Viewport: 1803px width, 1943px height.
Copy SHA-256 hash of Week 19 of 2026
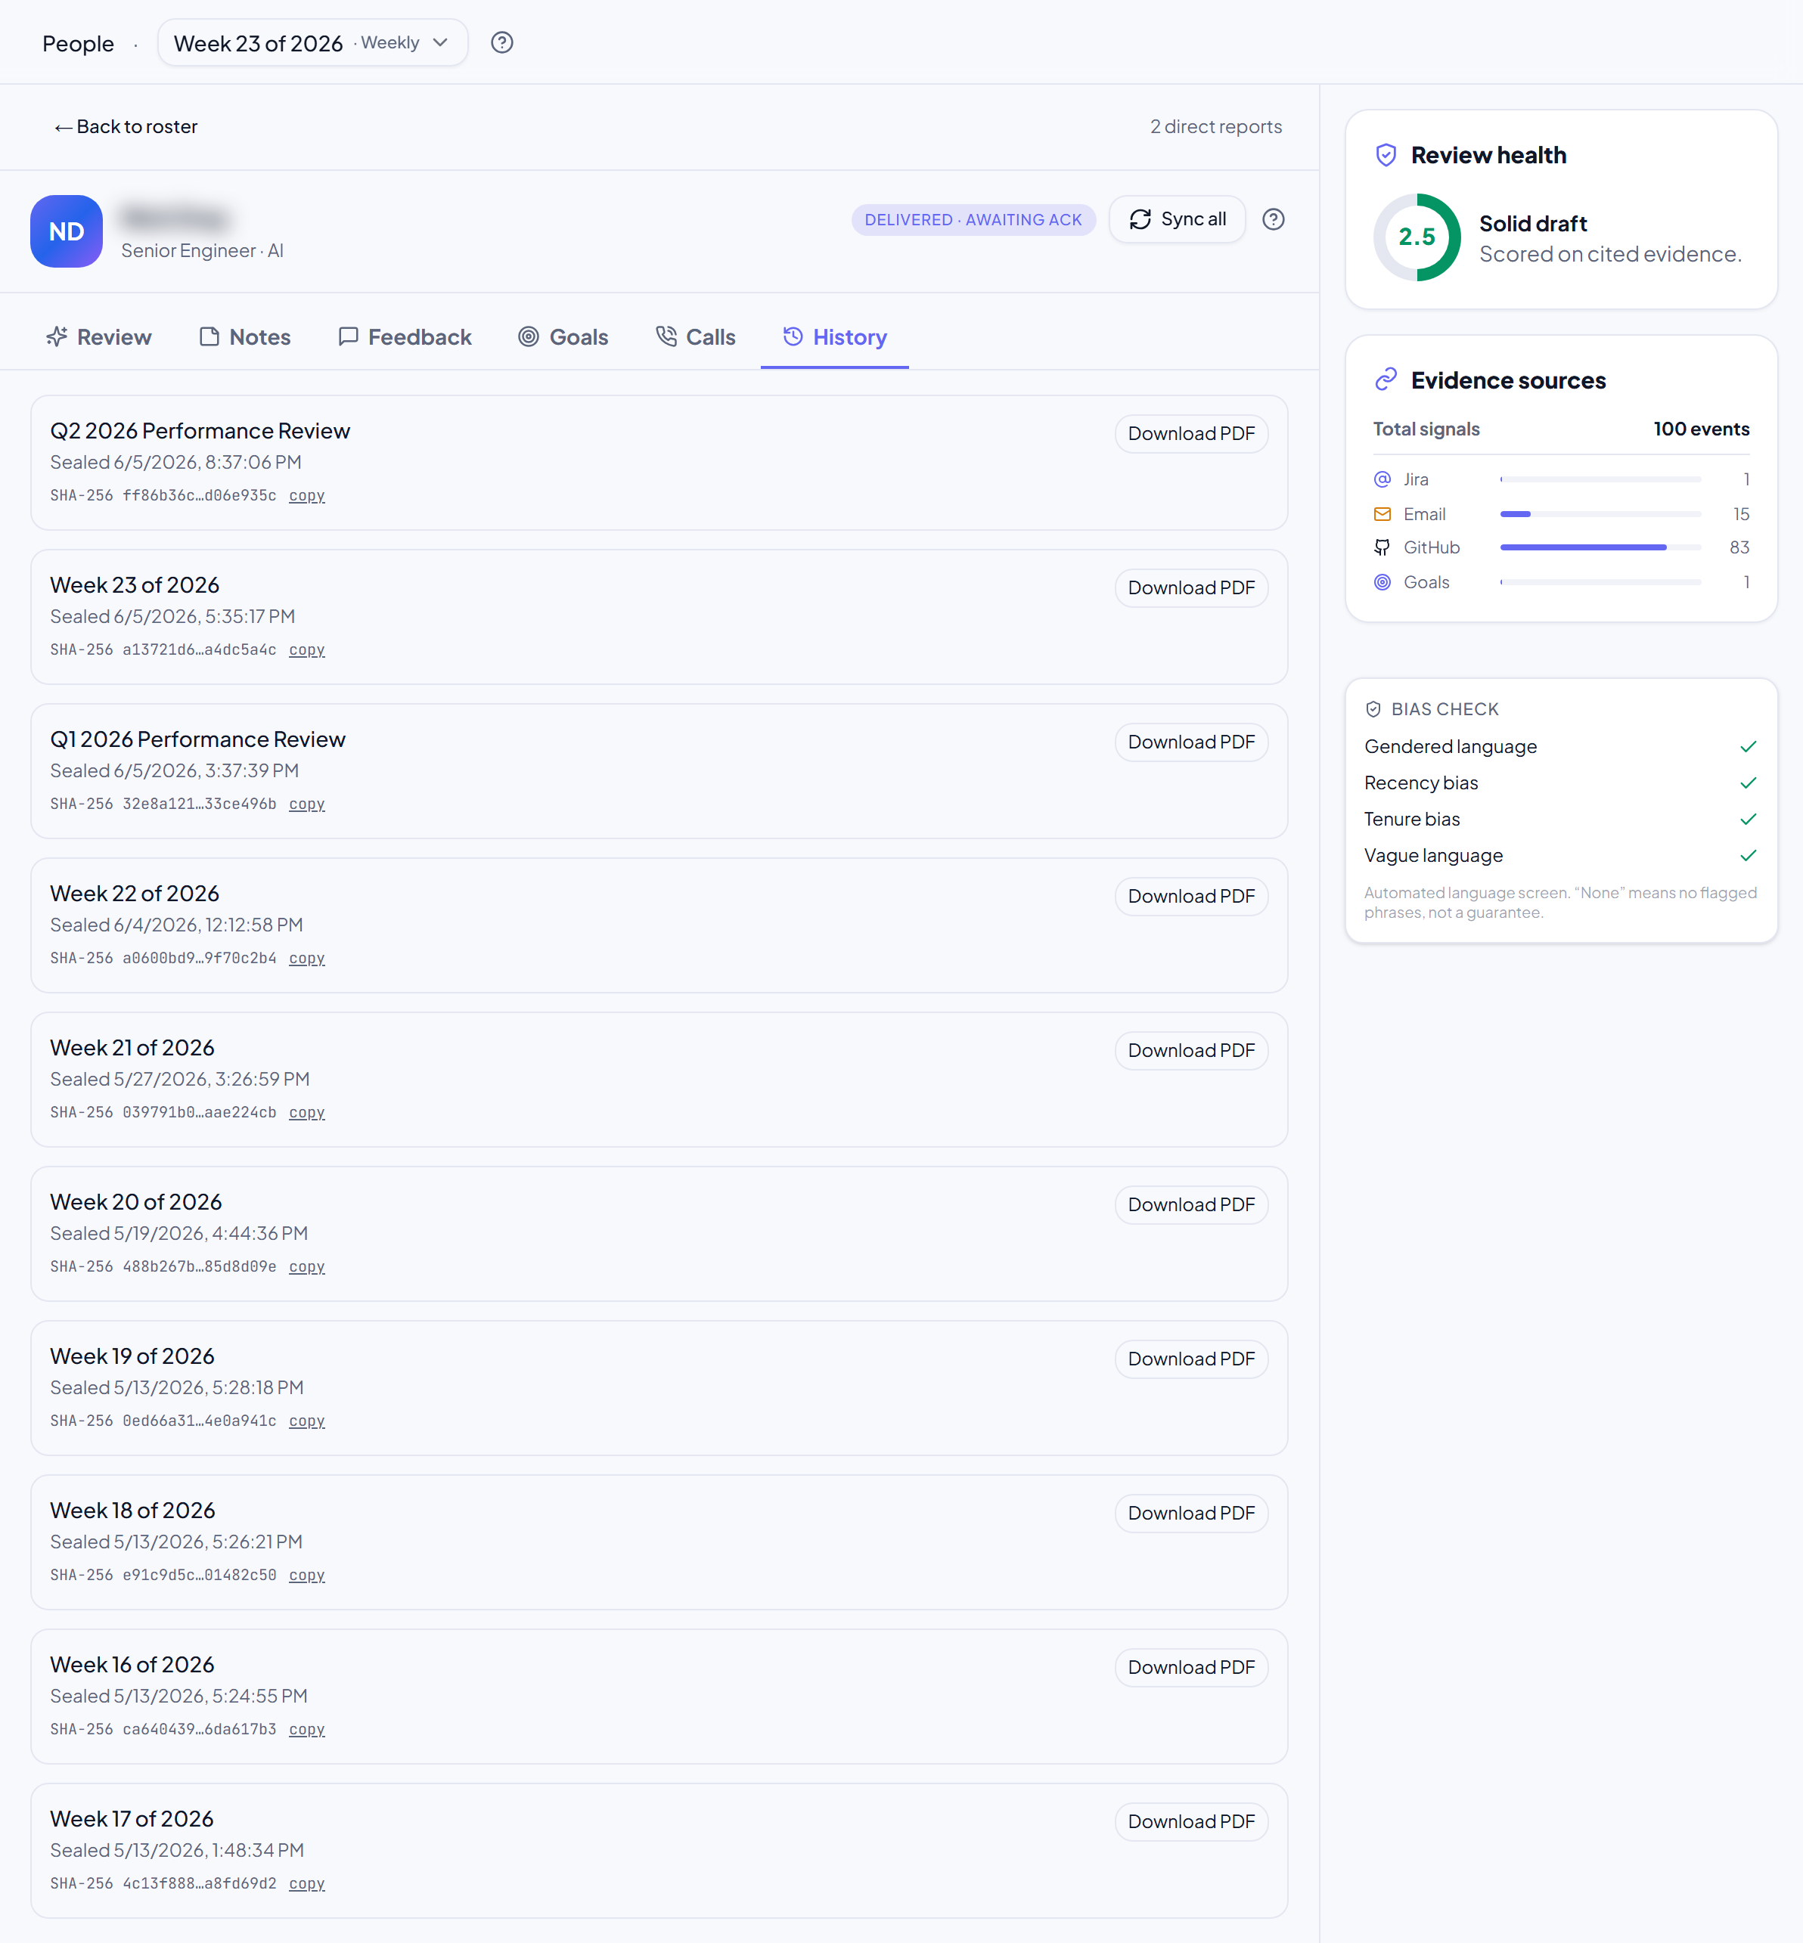306,1420
